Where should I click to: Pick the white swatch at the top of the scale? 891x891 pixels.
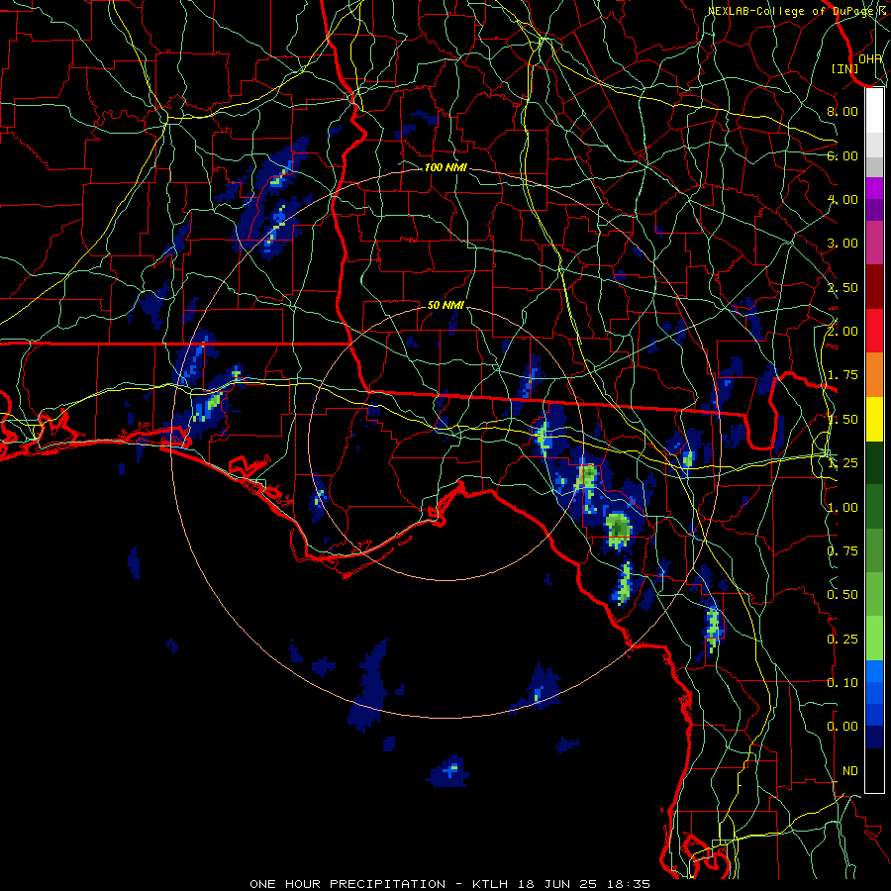tap(874, 110)
